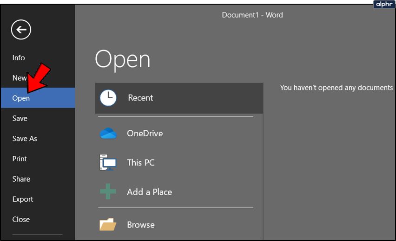The width and height of the screenshot is (396, 241).
Task: Select Open in the backstage menu
Action: pos(38,98)
